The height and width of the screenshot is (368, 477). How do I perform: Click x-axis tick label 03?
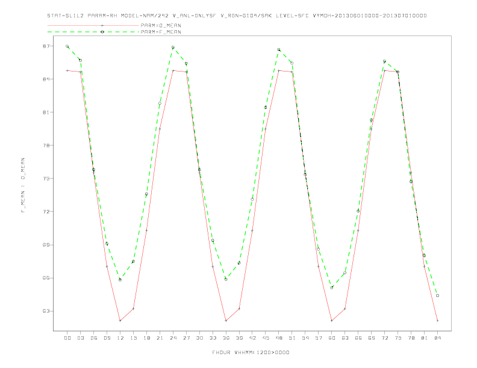point(80,338)
